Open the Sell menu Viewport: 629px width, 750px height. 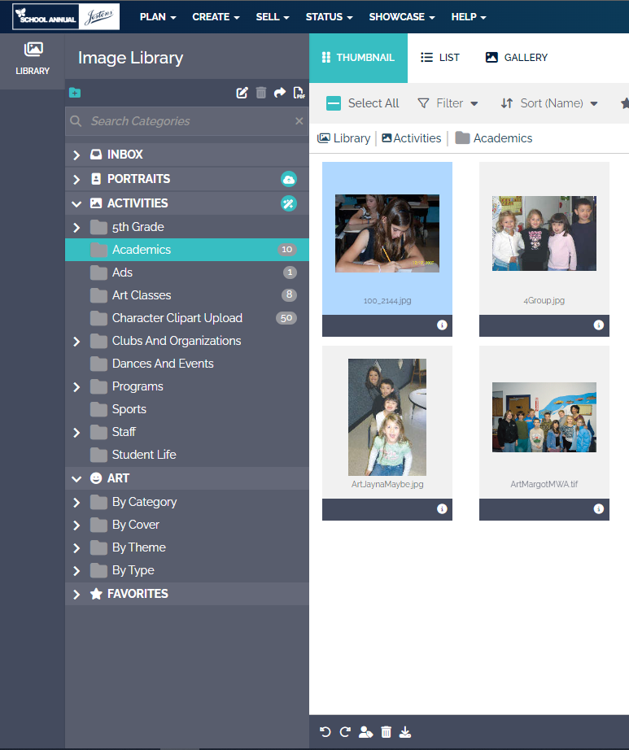coord(273,17)
